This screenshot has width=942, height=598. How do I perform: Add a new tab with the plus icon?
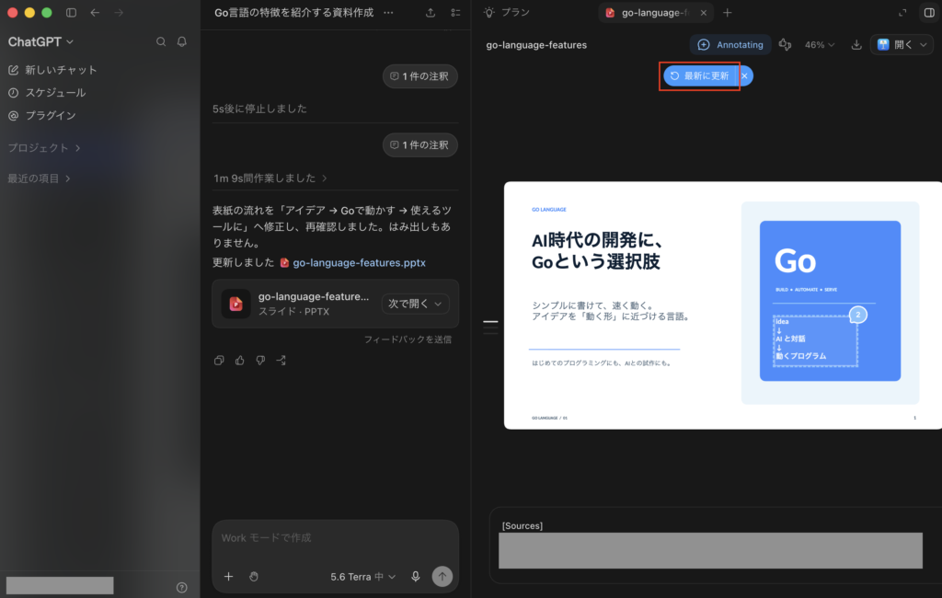click(728, 13)
